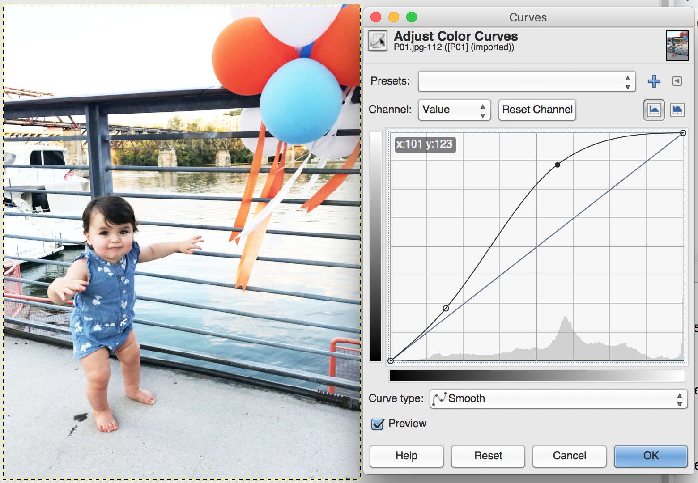Select the top-right curve endpoint

click(683, 133)
